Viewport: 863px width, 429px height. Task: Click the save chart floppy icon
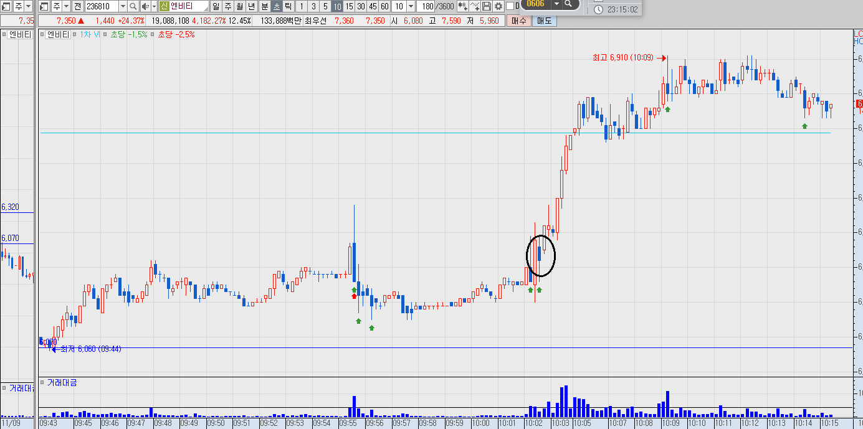(x=486, y=6)
